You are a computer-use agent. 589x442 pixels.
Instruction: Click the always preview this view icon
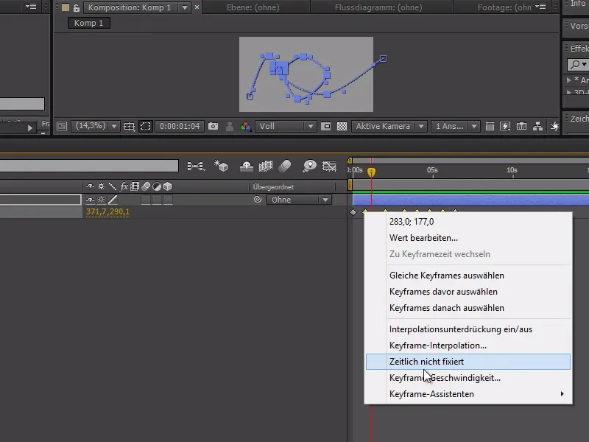click(x=62, y=126)
